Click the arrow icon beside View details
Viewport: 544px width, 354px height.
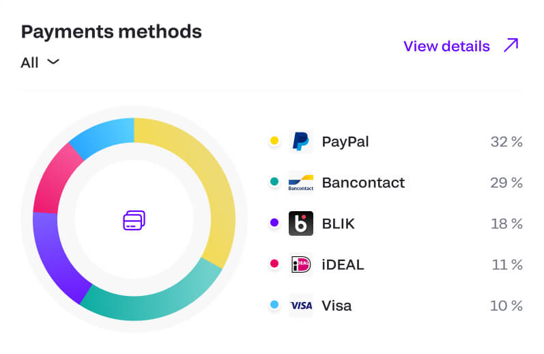click(x=511, y=46)
